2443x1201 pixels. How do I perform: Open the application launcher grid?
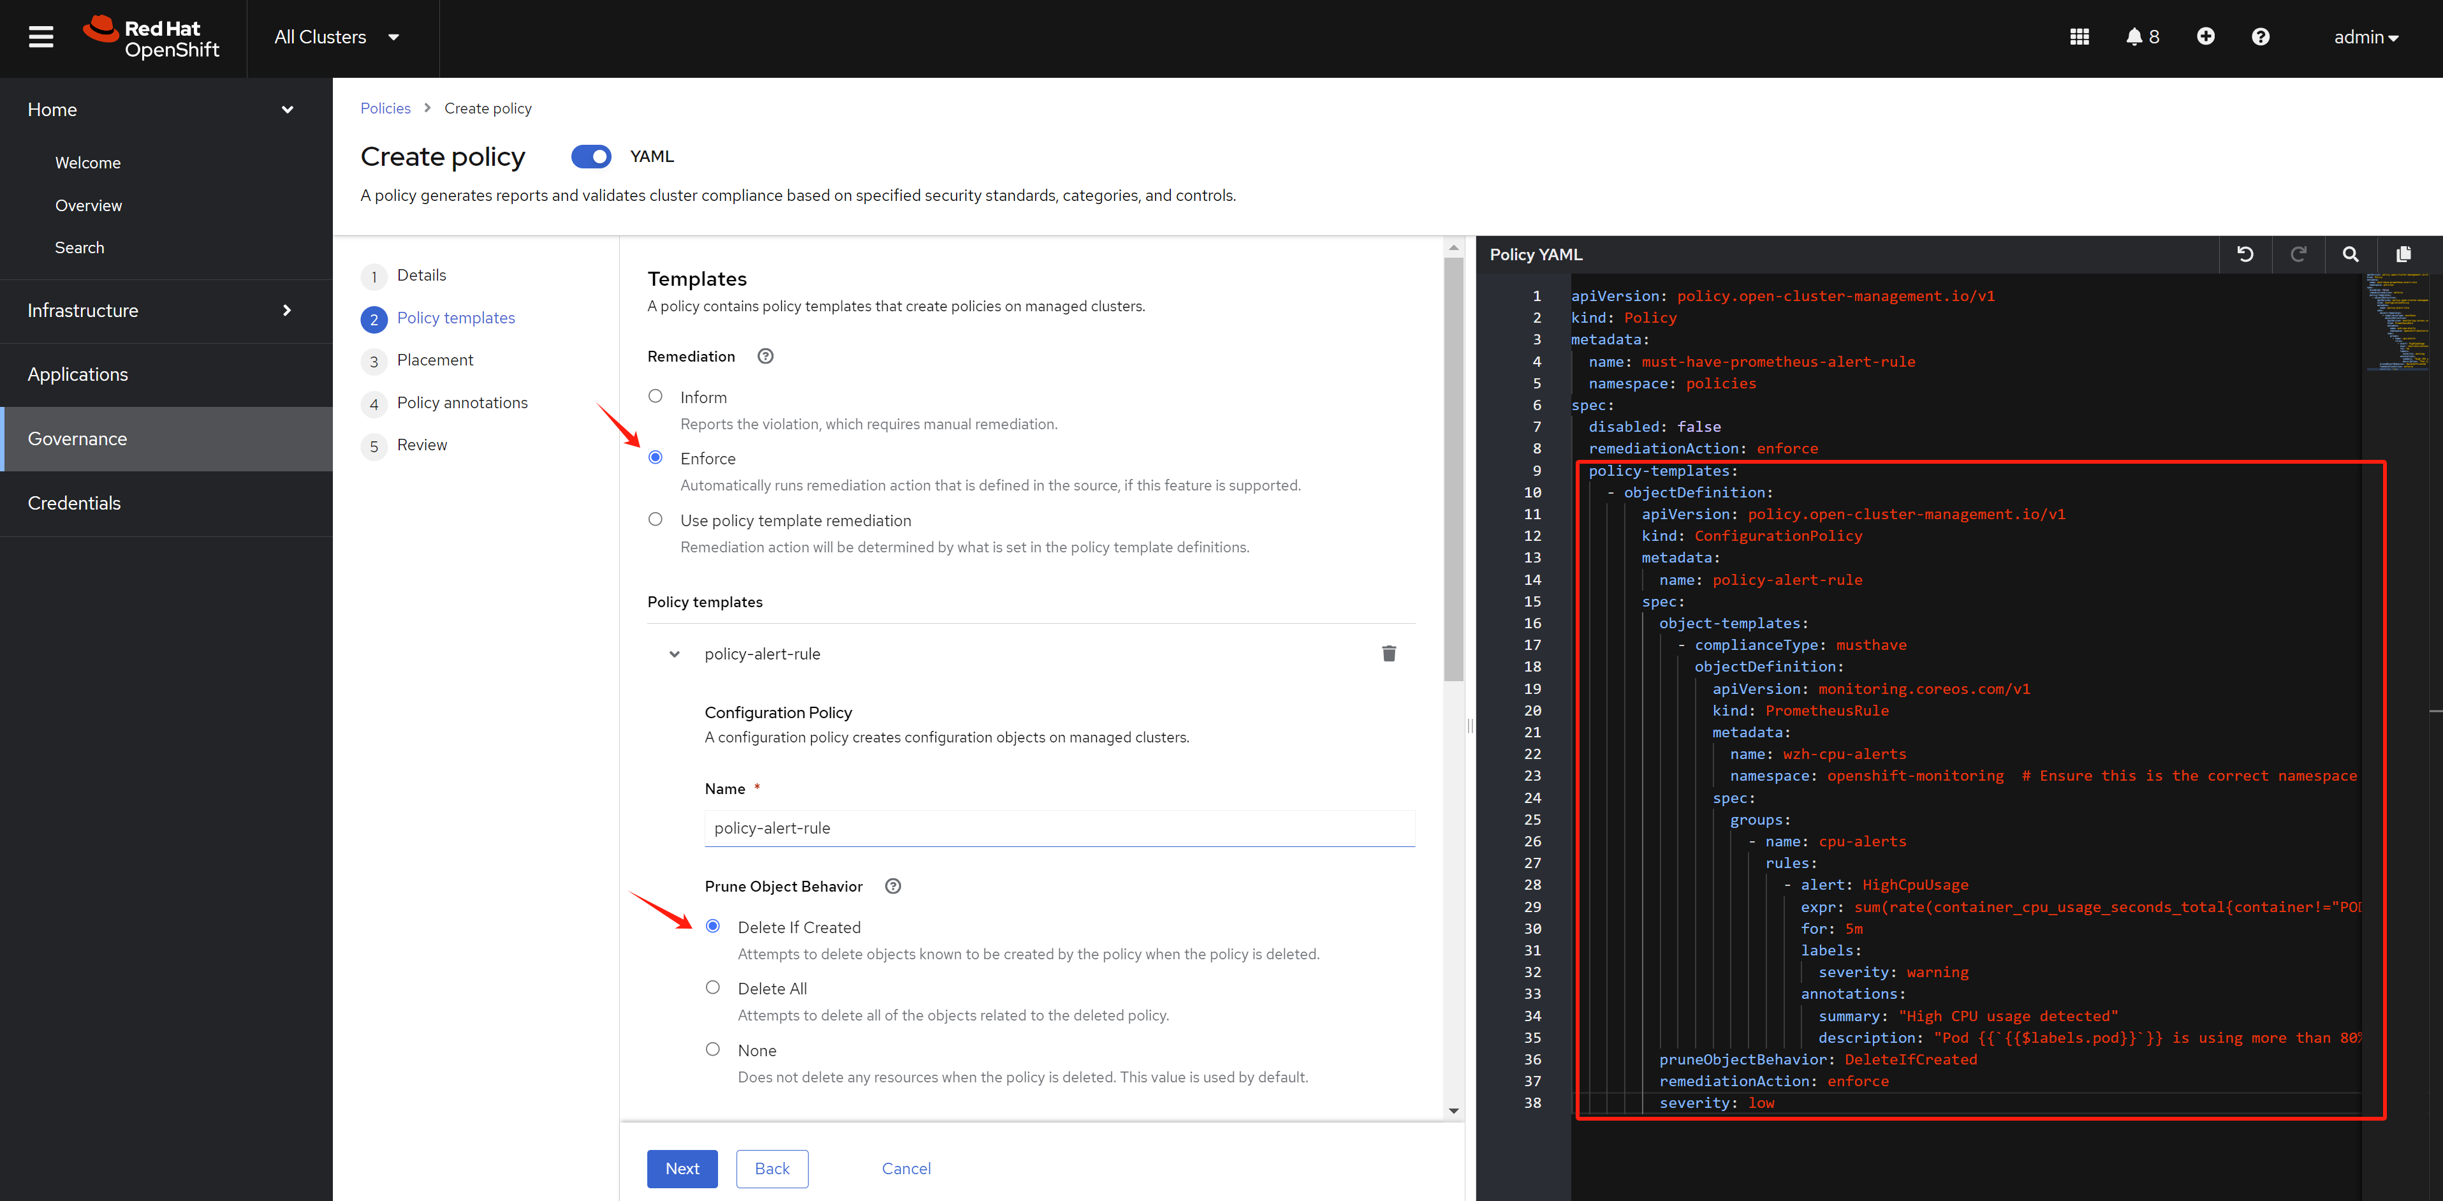click(x=2079, y=37)
